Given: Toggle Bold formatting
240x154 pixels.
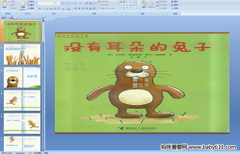Looking at the screenshot, I should click(x=40, y=9).
